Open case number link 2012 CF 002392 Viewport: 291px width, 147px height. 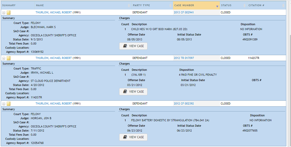pos(184,104)
